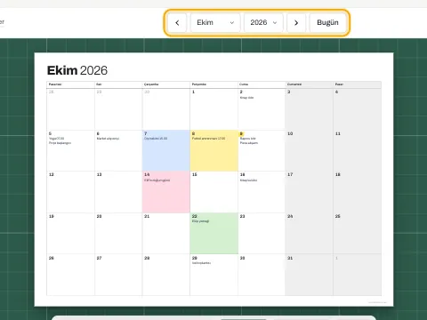427x320 pixels.
Task: Select Sunday the 25th
Action: tap(357, 234)
